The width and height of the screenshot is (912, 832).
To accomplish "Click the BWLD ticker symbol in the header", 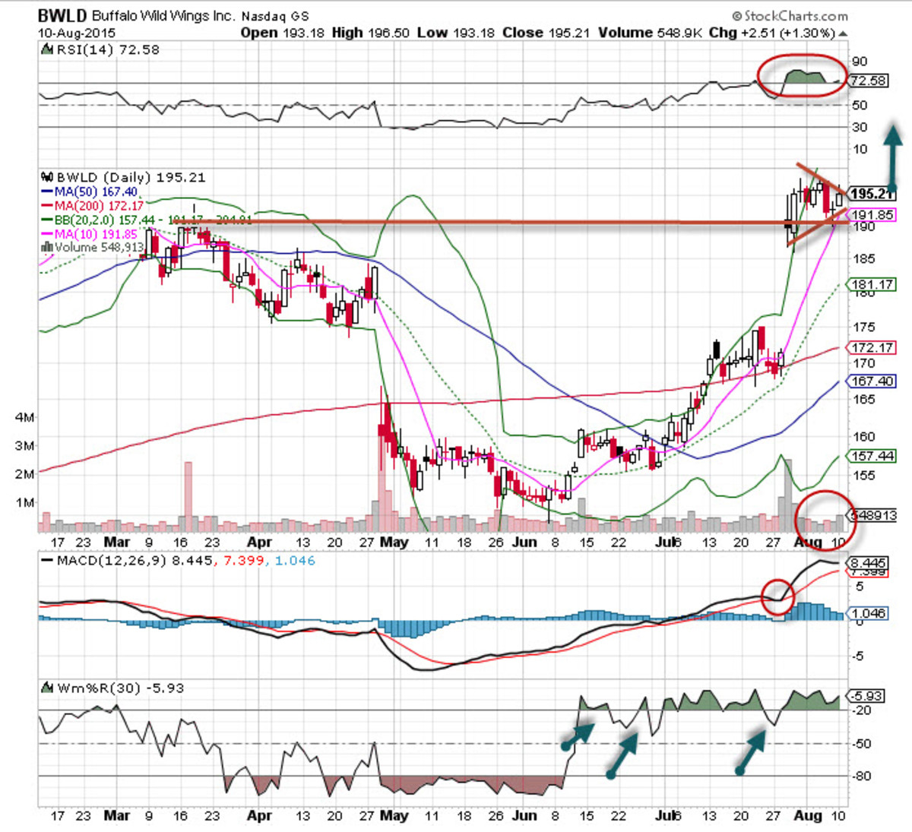I will [62, 15].
